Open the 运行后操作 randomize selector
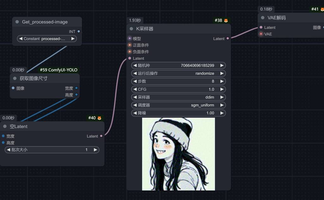This screenshot has height=200, width=324. [x=178, y=73]
